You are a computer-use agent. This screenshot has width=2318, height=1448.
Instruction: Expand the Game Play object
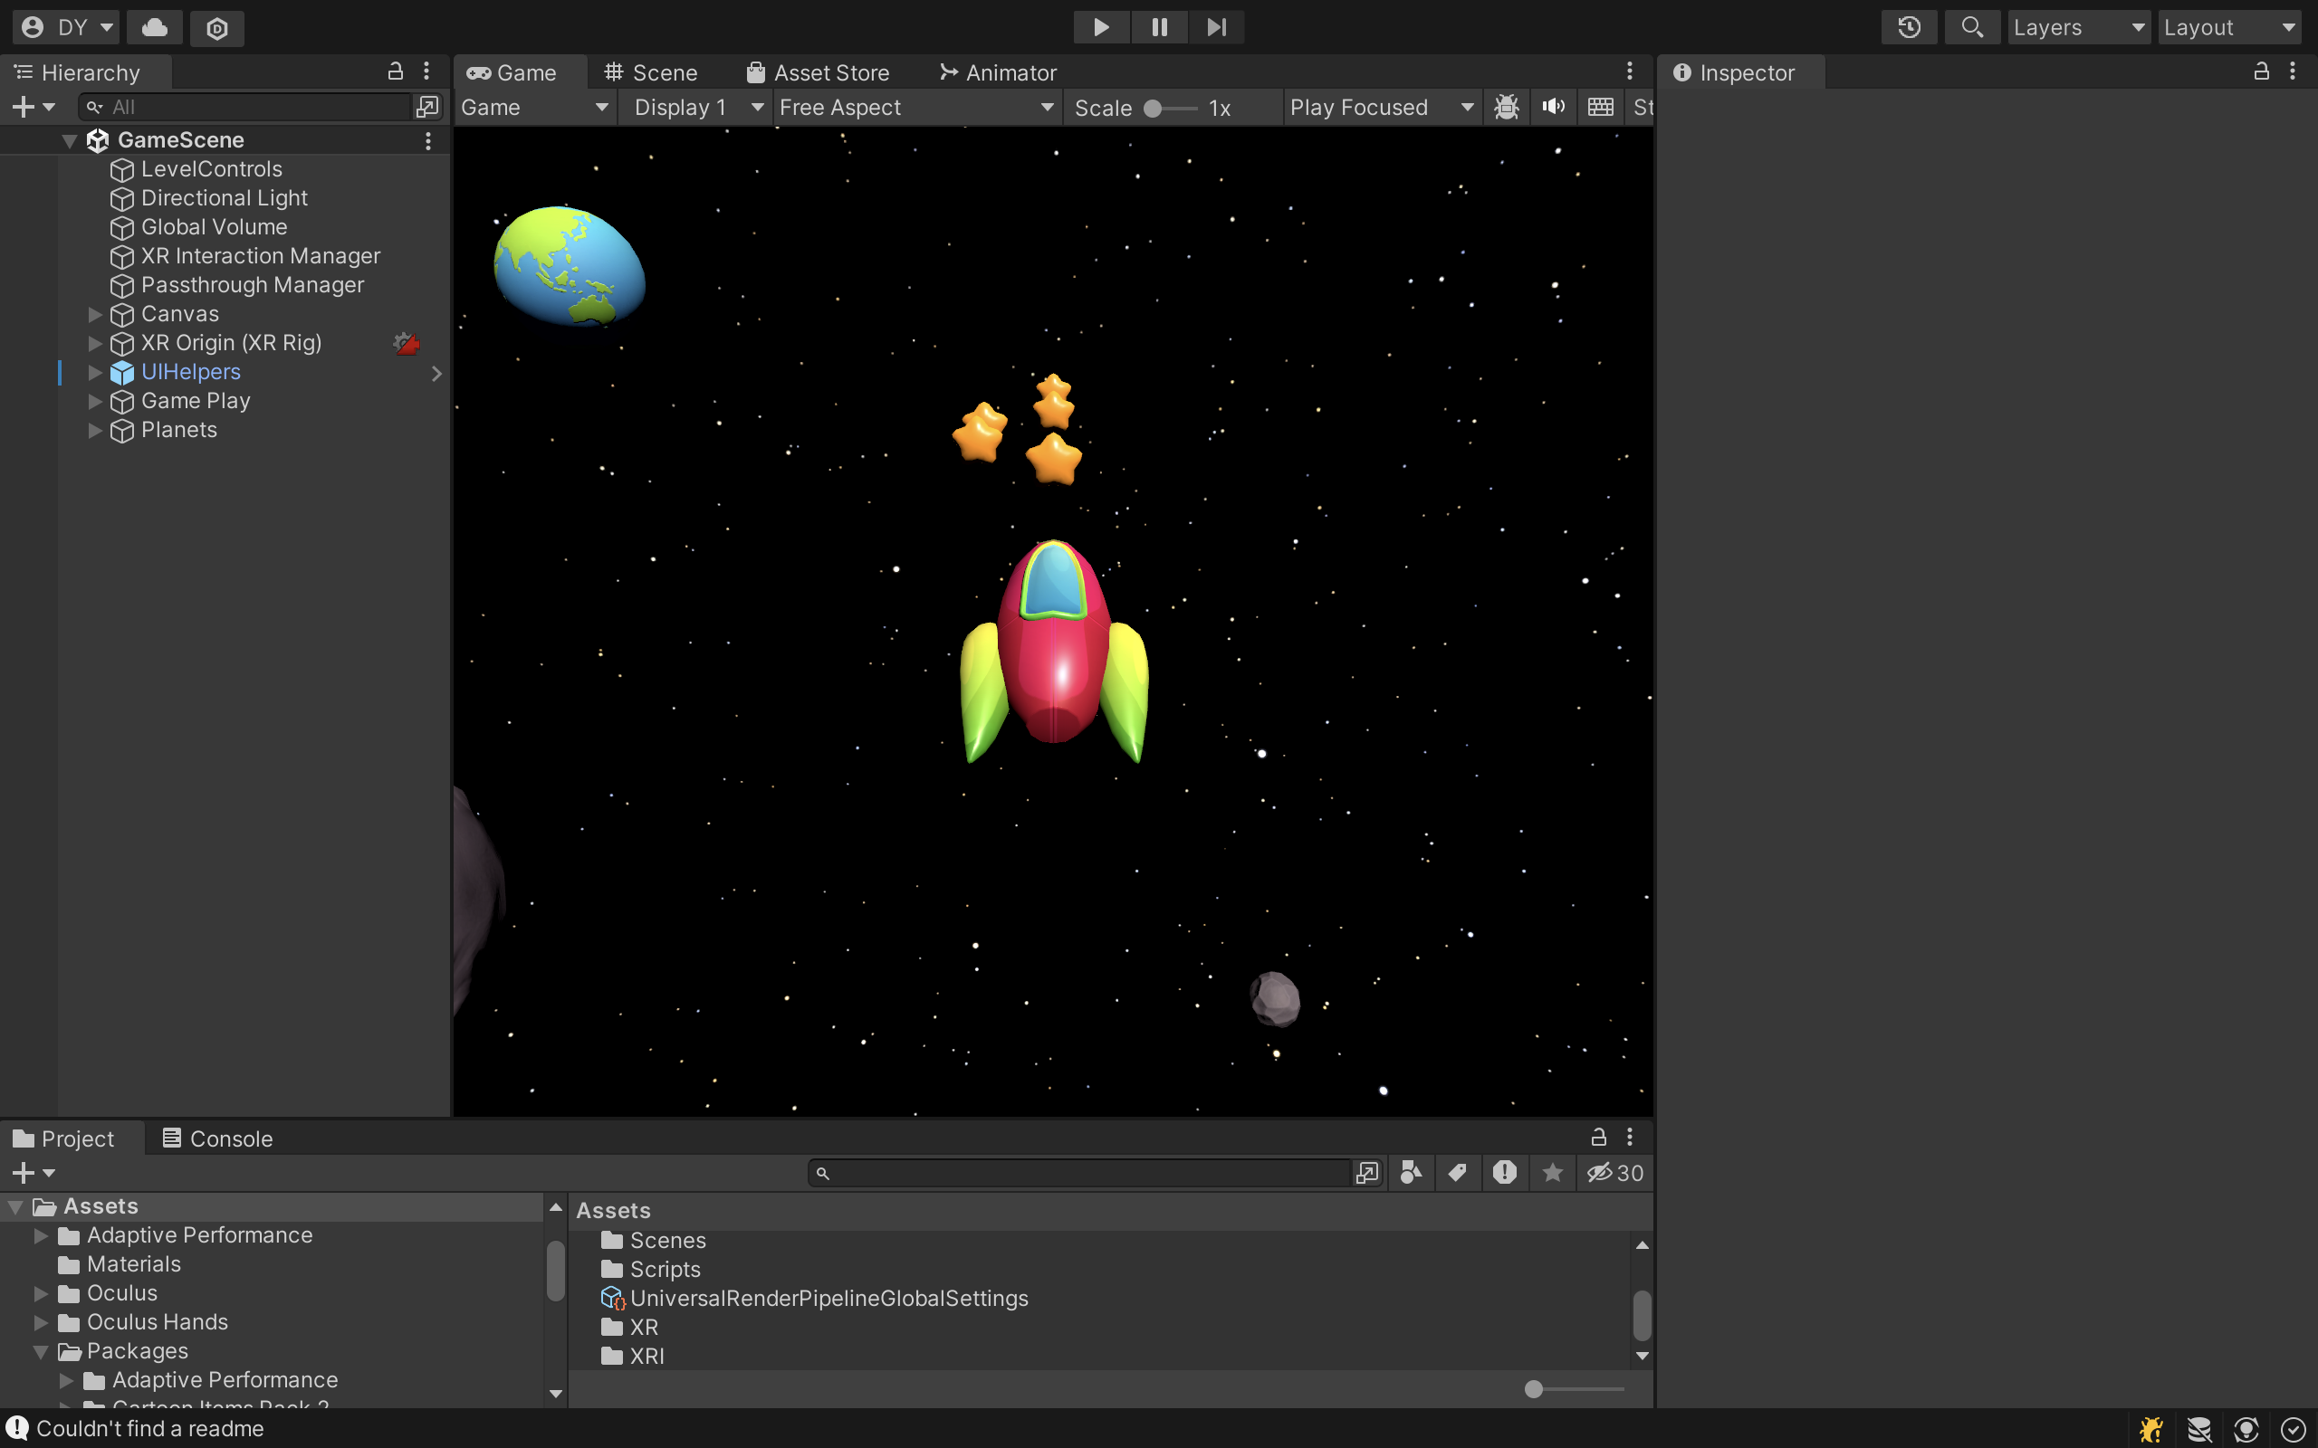[95, 401]
